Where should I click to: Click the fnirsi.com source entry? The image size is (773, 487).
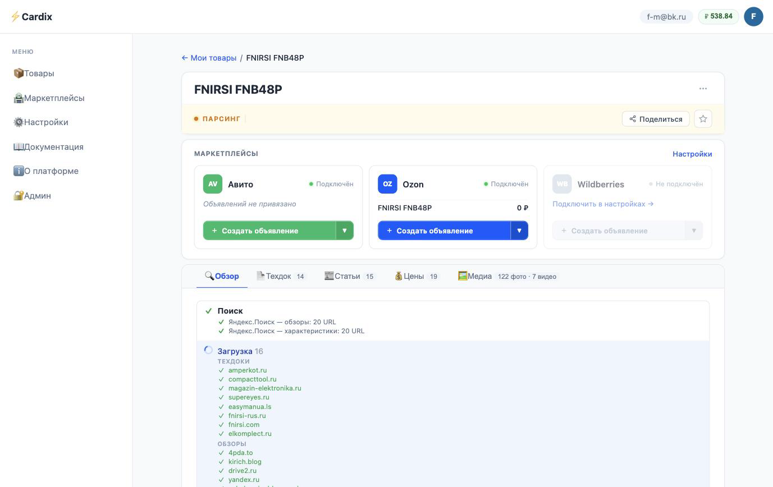[x=244, y=425]
